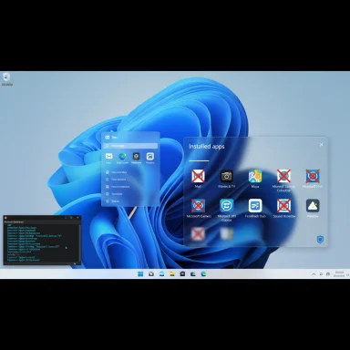
Task: Close the Installed apps panel
Action: [322, 145]
